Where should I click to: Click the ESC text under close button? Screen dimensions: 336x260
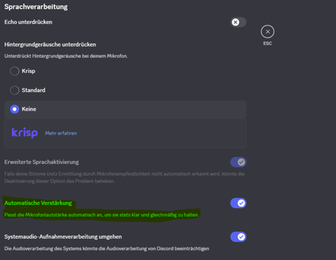pos(268,43)
